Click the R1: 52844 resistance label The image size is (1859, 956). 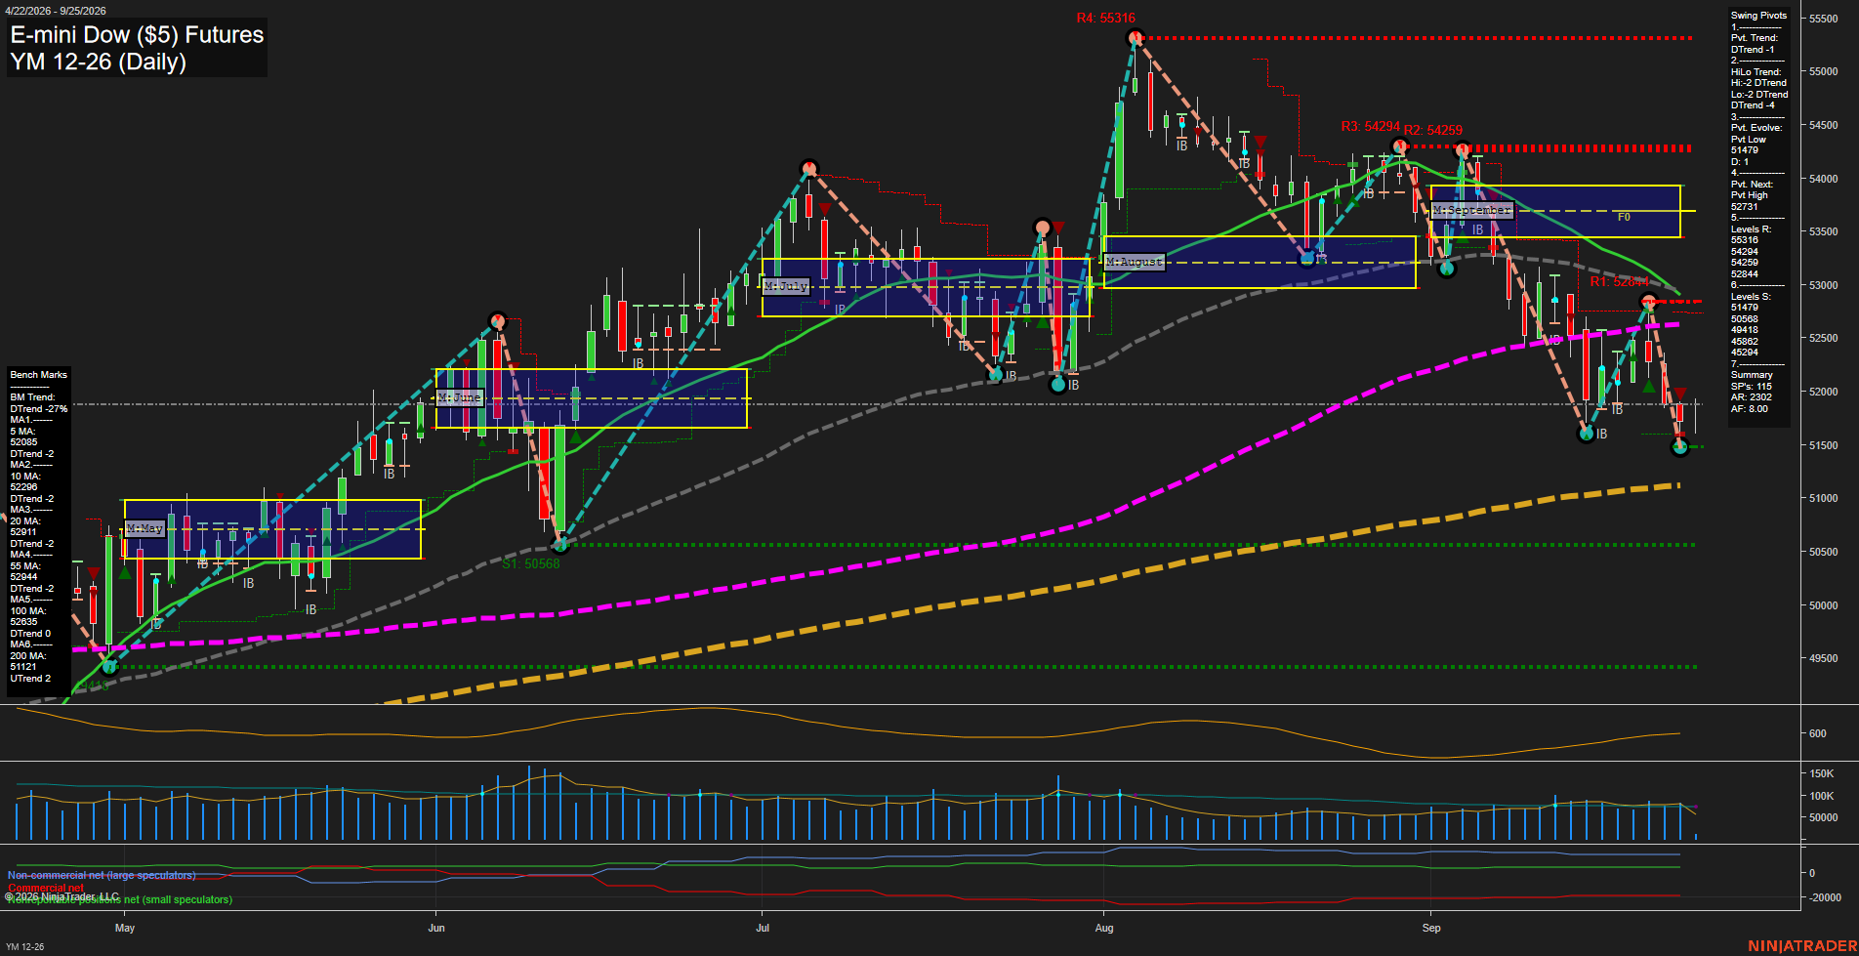click(x=1619, y=282)
